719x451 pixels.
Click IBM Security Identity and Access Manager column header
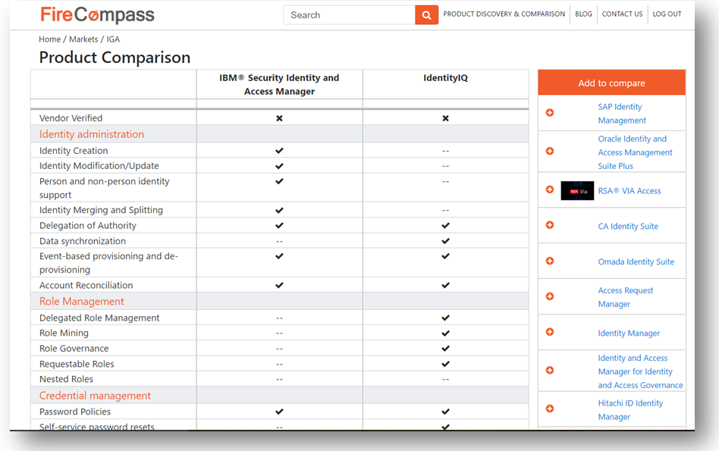(279, 84)
